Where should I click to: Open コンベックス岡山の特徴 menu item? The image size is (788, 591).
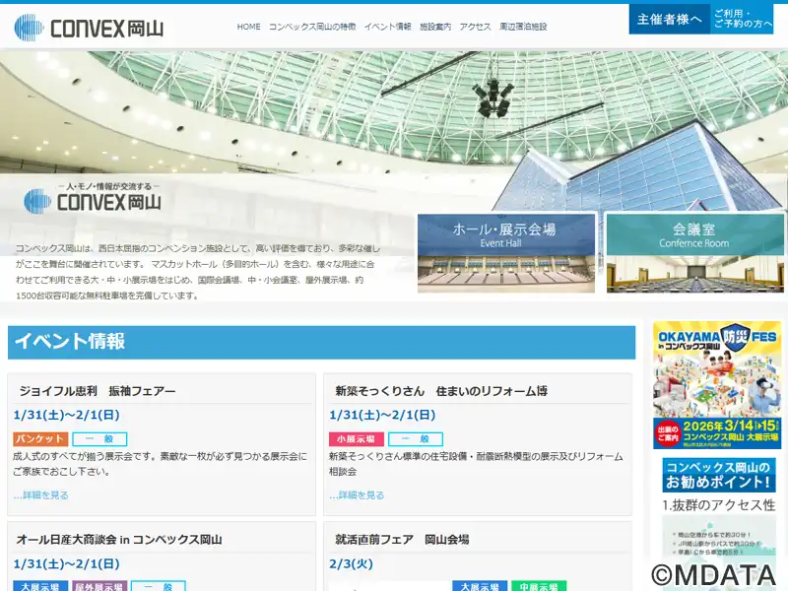pyautogui.click(x=312, y=27)
